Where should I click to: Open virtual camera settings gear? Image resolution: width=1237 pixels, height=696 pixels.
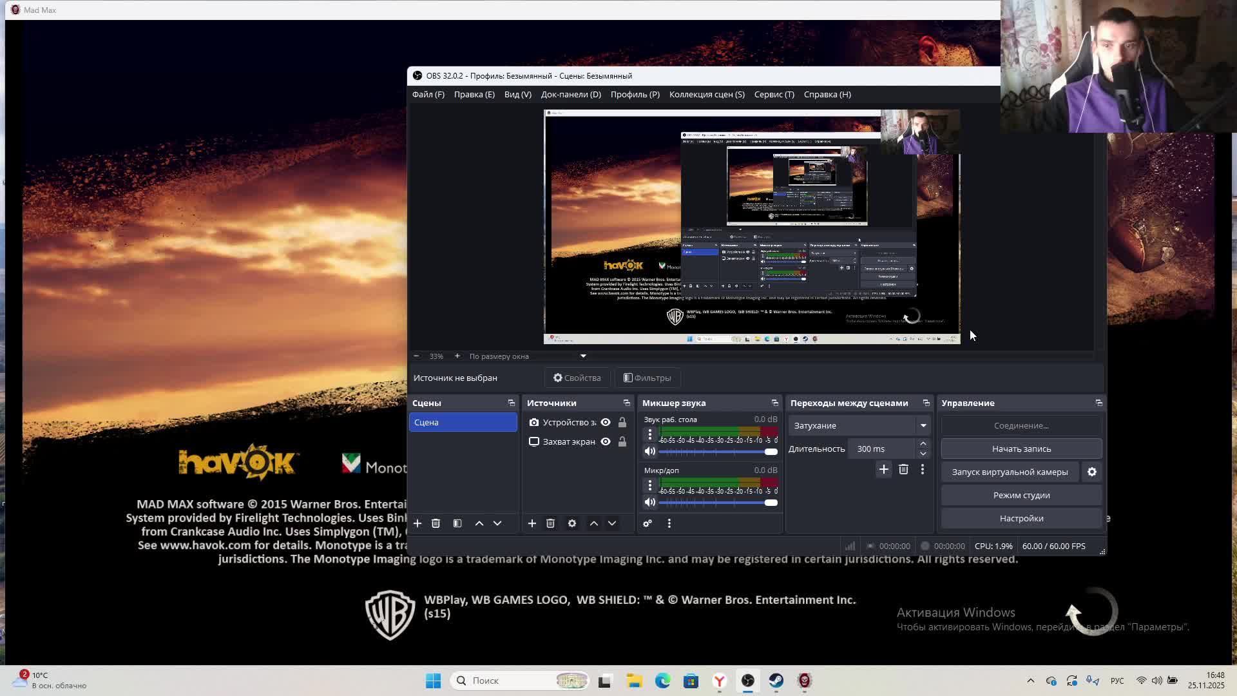(1092, 472)
